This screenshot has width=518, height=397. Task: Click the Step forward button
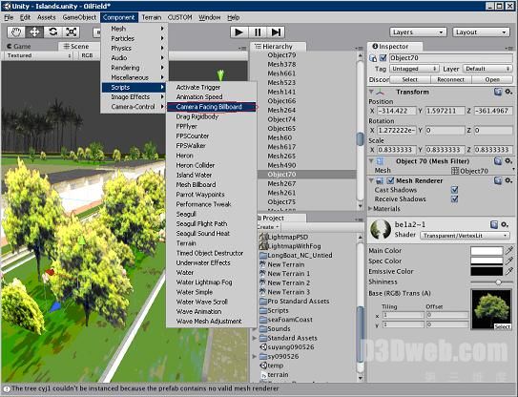tap(276, 32)
